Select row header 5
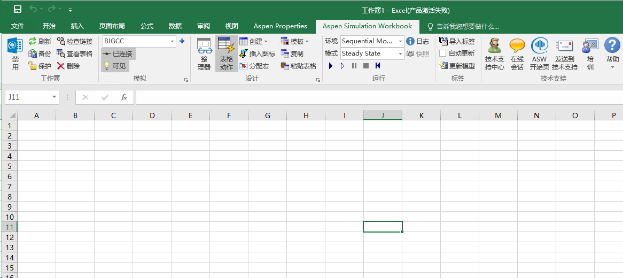The height and width of the screenshot is (278, 623). click(10, 166)
